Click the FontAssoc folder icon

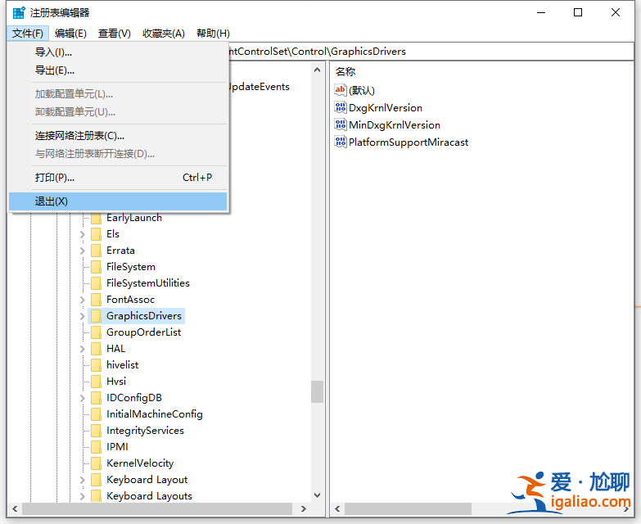(96, 300)
